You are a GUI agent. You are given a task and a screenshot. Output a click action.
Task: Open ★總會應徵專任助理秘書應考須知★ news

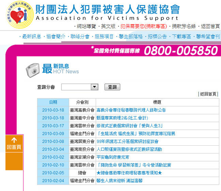click(x=129, y=173)
